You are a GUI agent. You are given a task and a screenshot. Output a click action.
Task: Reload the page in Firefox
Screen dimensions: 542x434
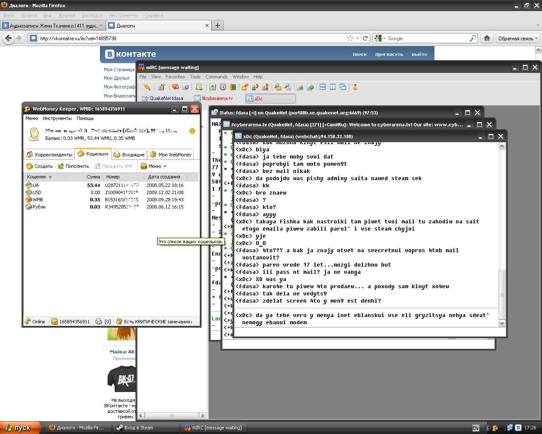coord(365,38)
